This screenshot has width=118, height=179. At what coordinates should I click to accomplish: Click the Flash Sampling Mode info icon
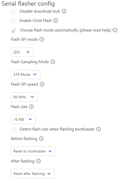[x=53, y=62]
